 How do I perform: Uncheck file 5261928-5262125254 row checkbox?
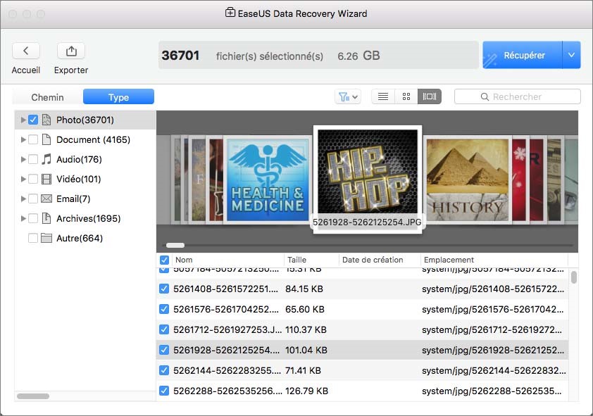click(164, 351)
